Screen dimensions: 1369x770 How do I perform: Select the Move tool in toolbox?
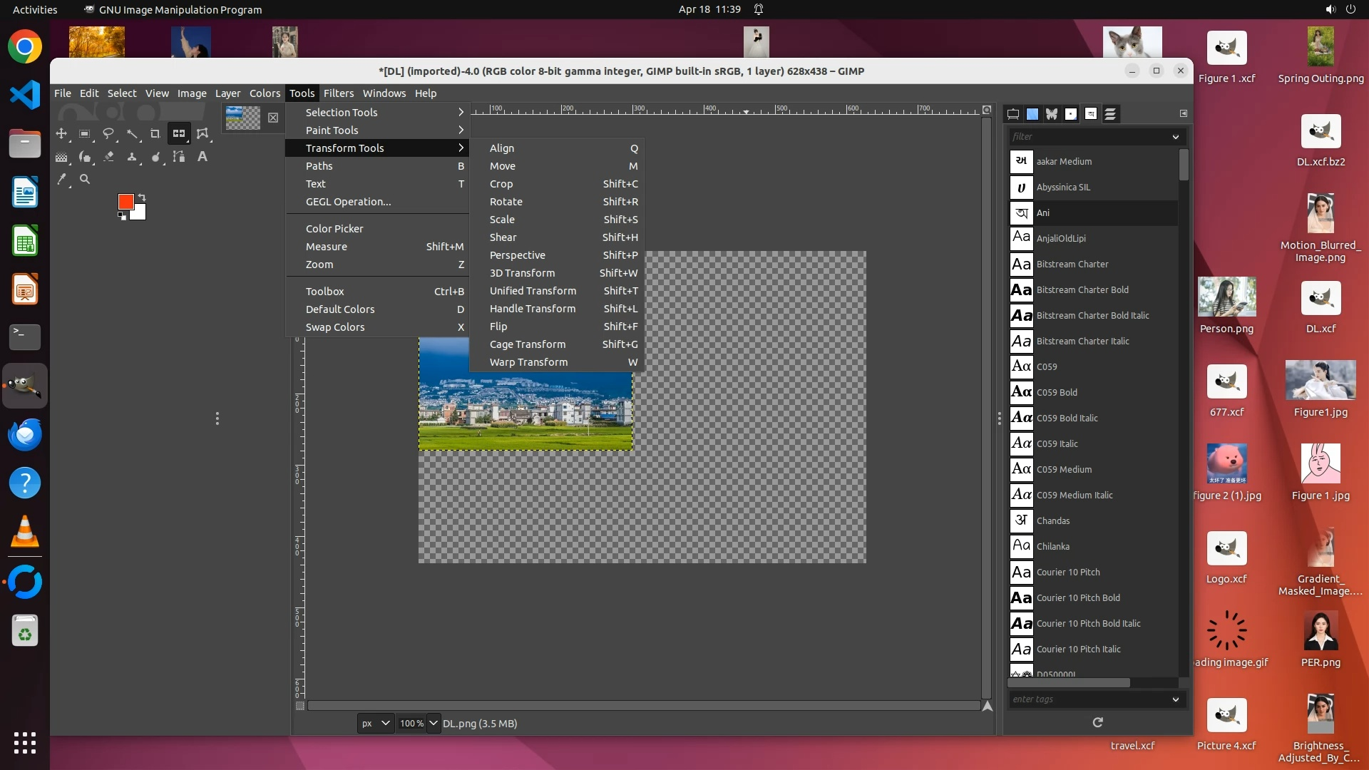tap(61, 133)
